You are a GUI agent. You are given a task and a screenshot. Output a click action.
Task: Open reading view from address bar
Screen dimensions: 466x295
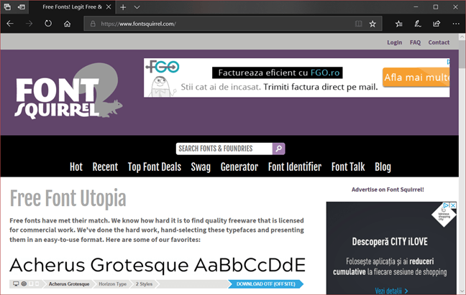click(355, 23)
